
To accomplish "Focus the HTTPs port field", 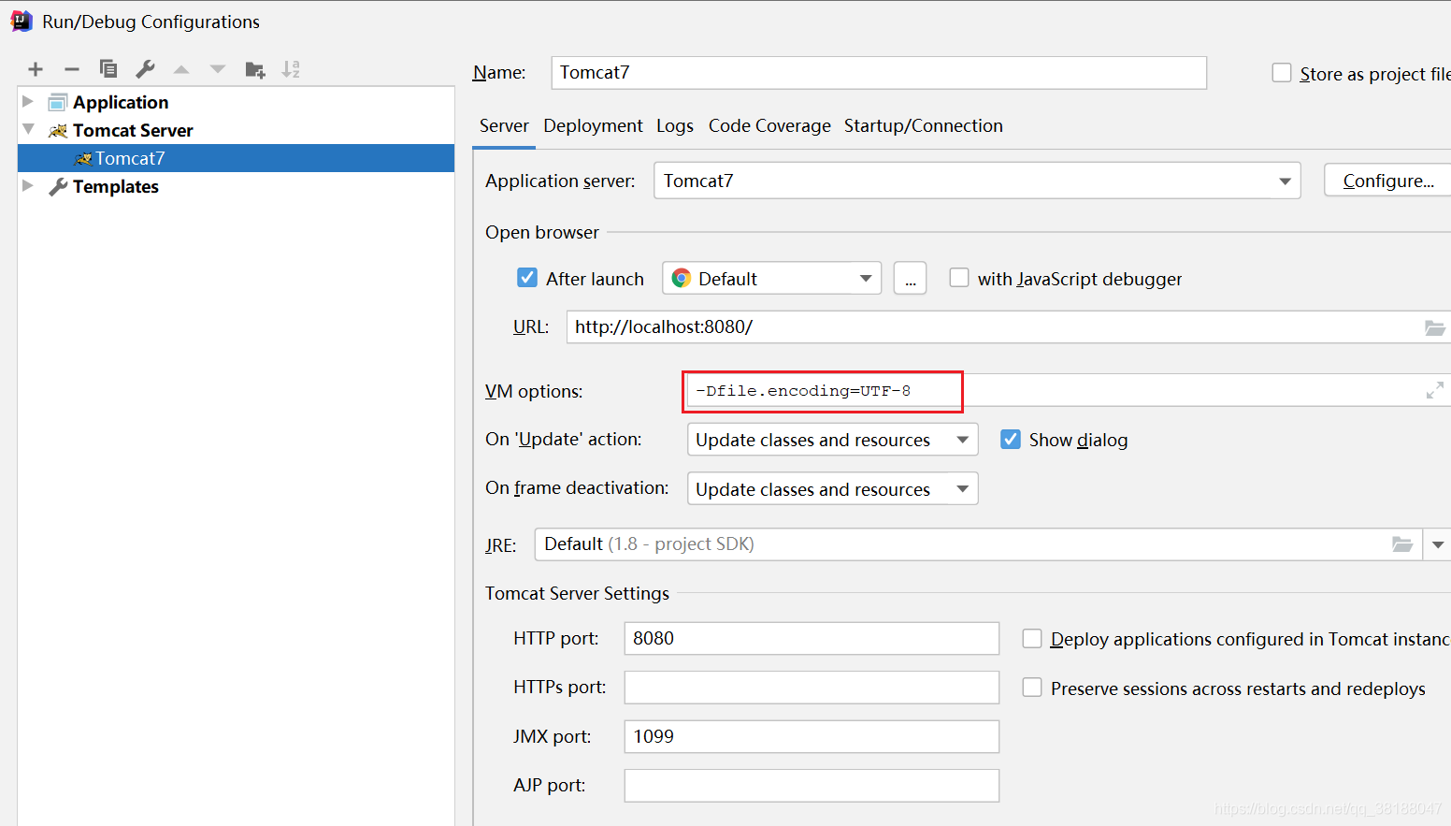I will click(812, 688).
